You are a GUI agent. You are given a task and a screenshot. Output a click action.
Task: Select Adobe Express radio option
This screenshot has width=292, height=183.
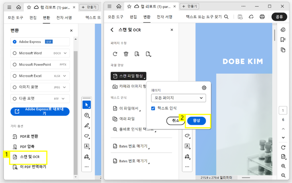(14, 42)
